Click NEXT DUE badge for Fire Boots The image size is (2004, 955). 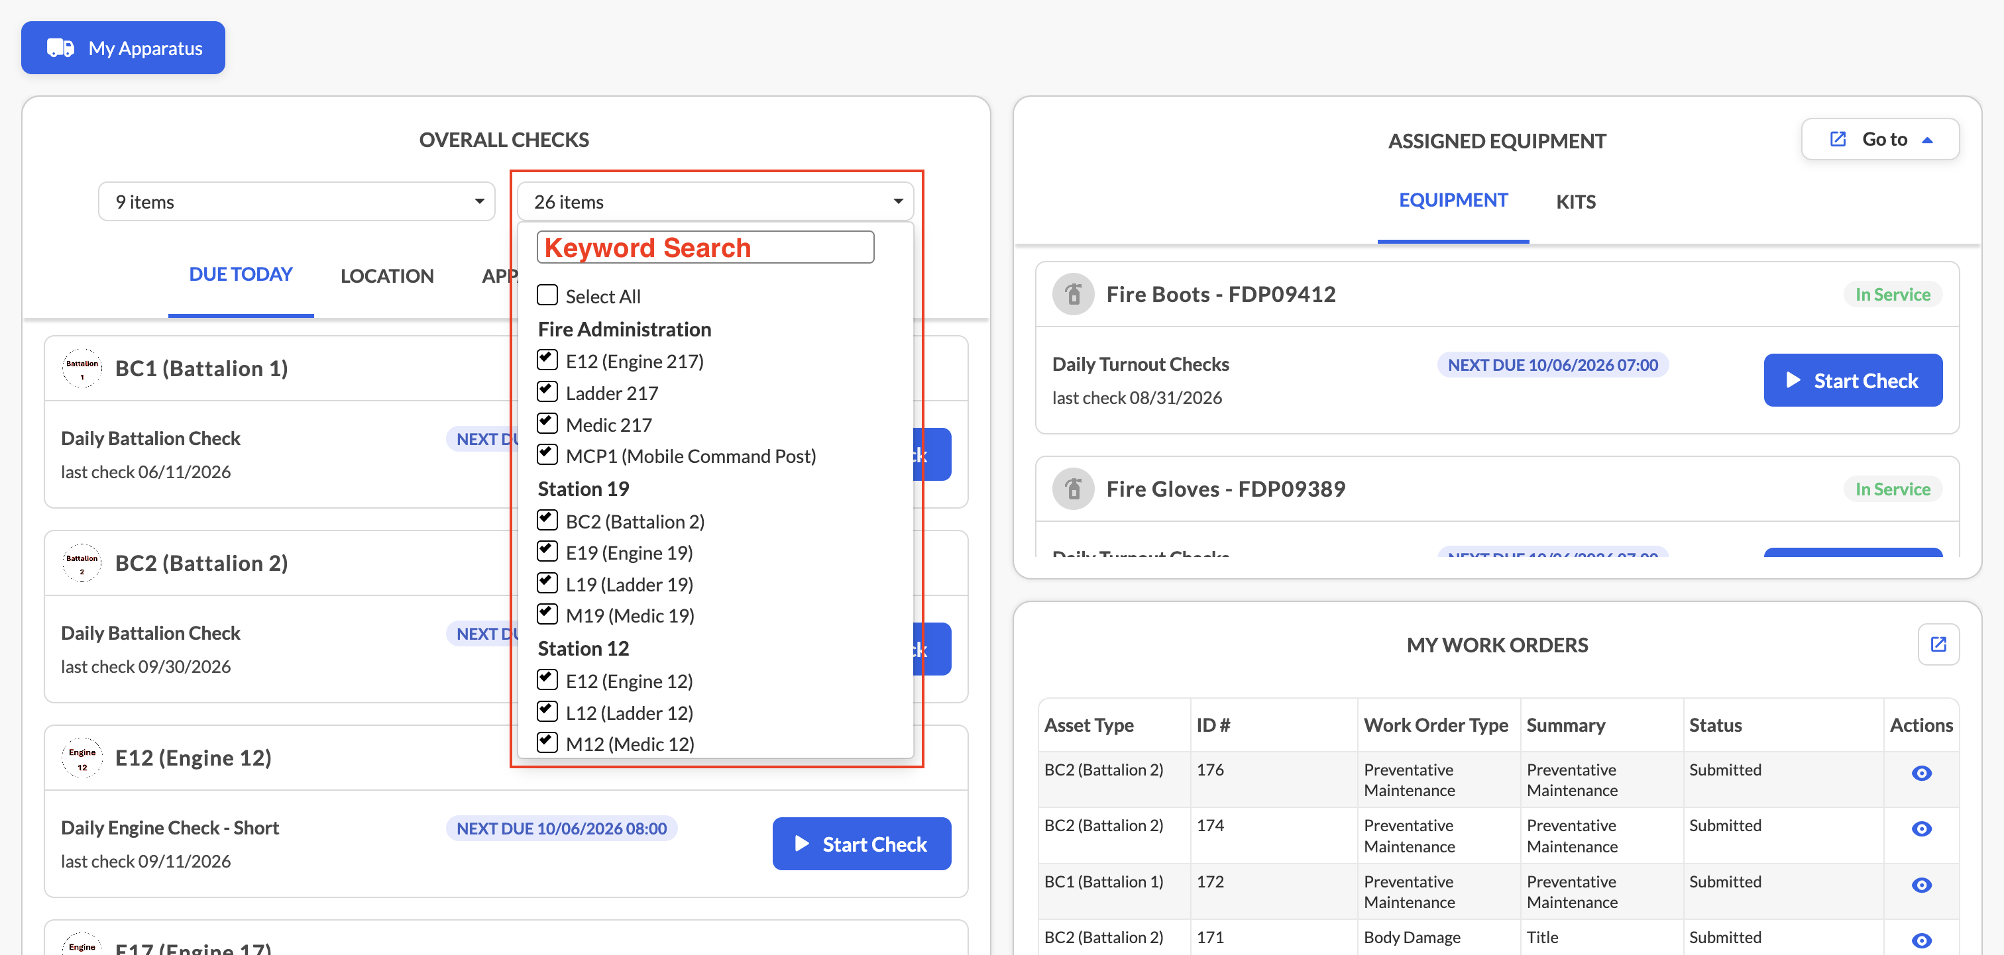click(1552, 365)
